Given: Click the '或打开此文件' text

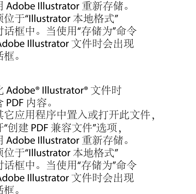Looking at the screenshot, I should pos(119,115).
